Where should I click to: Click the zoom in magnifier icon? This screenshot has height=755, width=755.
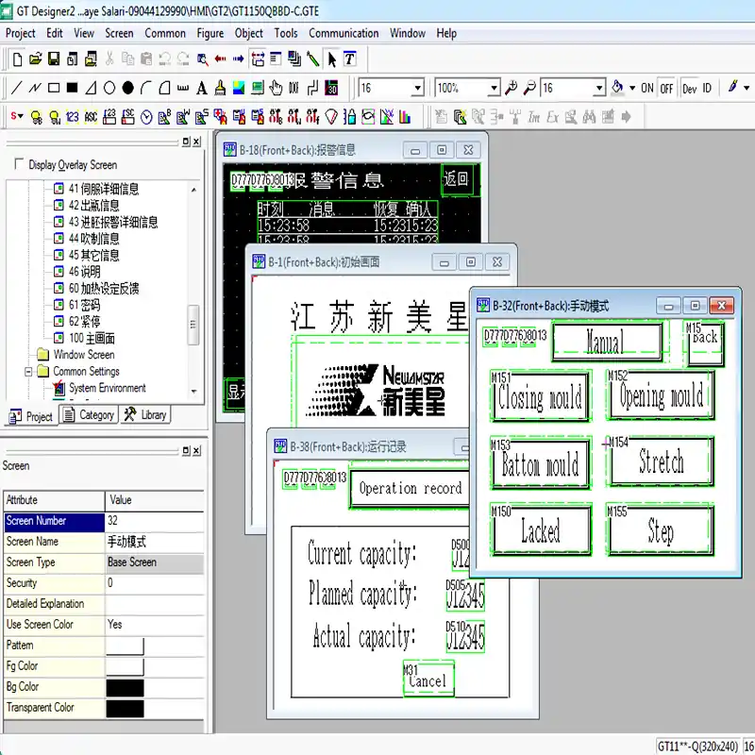point(512,88)
